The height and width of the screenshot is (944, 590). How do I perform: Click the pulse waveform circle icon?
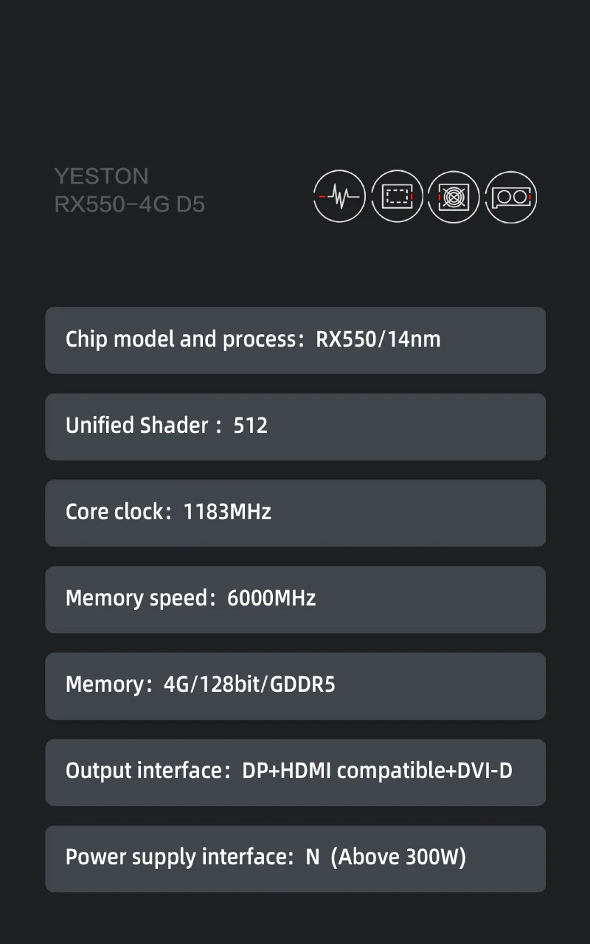(339, 196)
